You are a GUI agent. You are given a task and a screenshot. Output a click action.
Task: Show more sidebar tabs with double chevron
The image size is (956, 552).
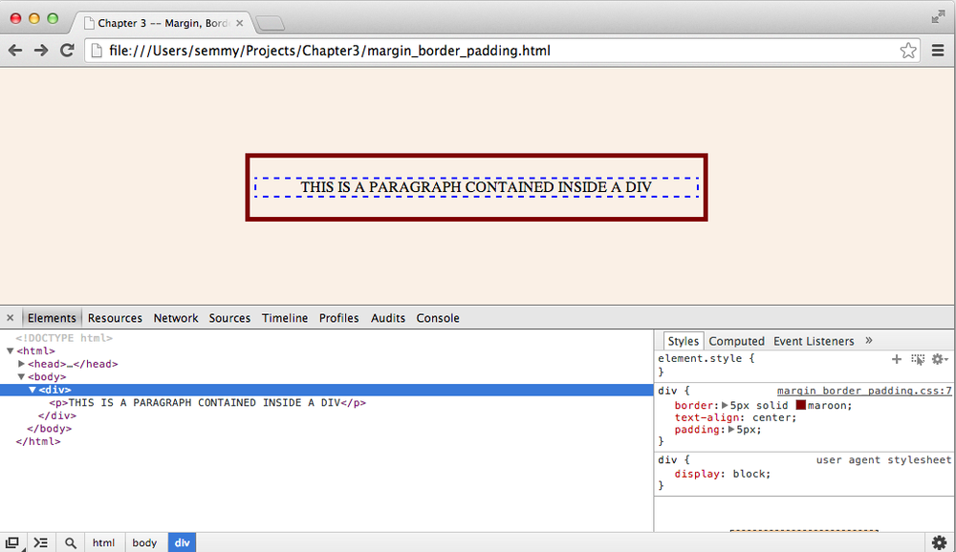pos(869,341)
